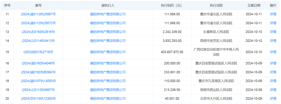Click the 案号 column header
This screenshot has width=281, height=104.
click(x=38, y=5)
